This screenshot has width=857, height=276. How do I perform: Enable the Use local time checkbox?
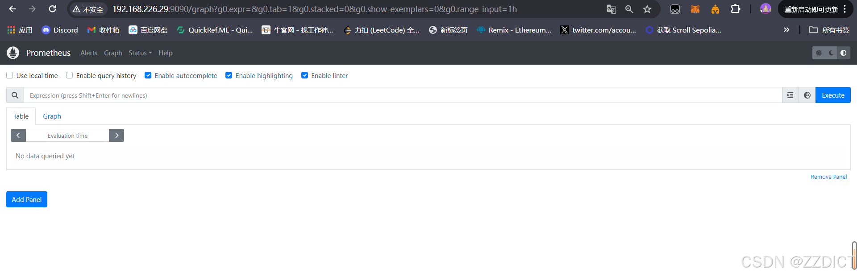(10, 75)
